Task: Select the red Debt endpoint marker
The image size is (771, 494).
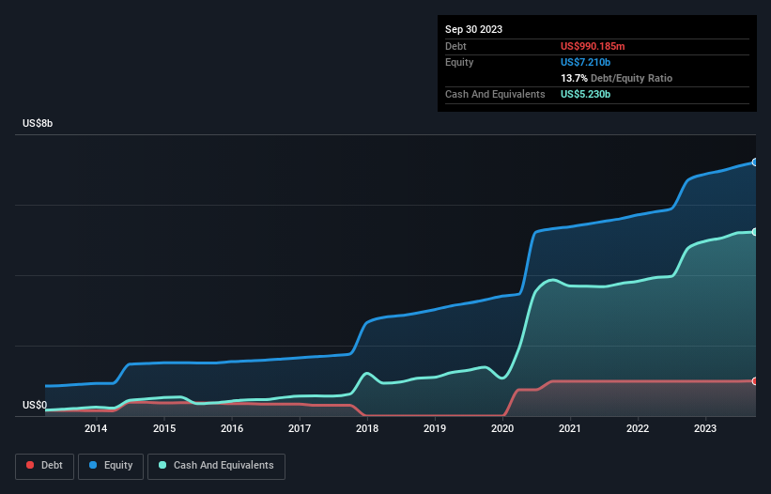Action: pyautogui.click(x=755, y=381)
